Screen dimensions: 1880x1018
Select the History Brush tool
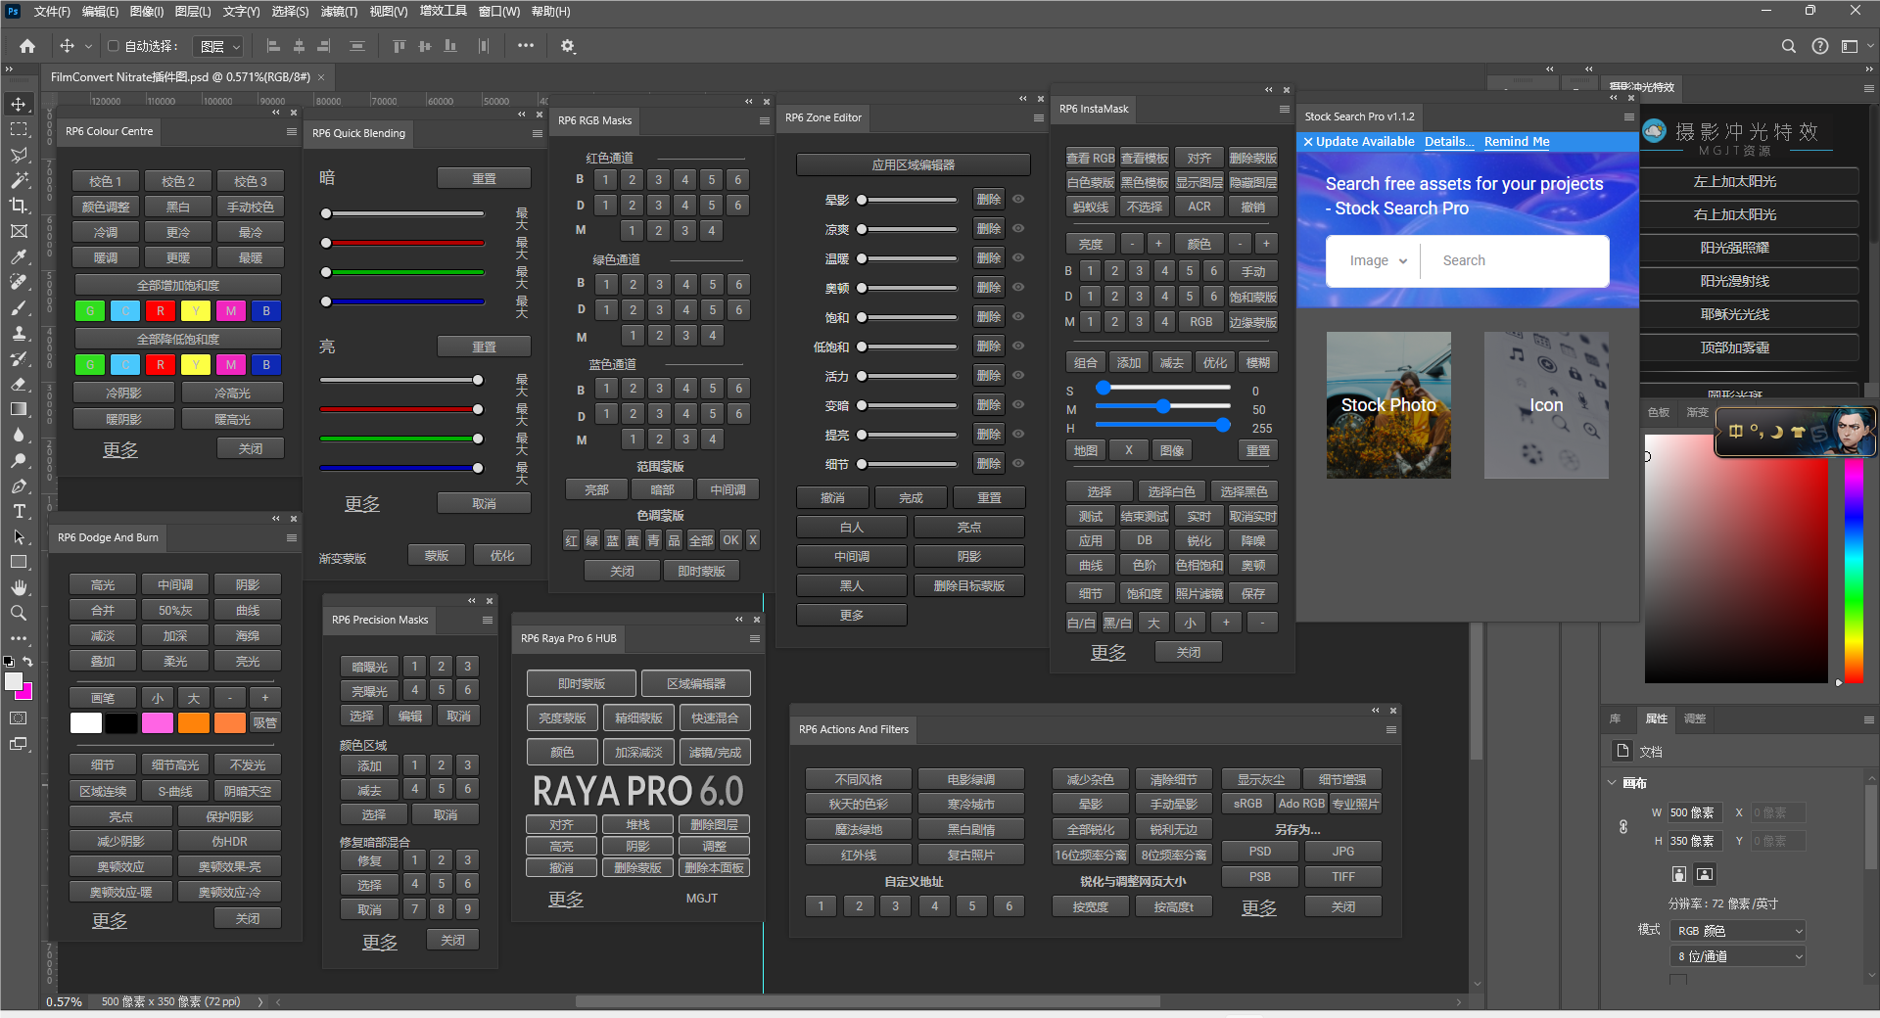(19, 358)
